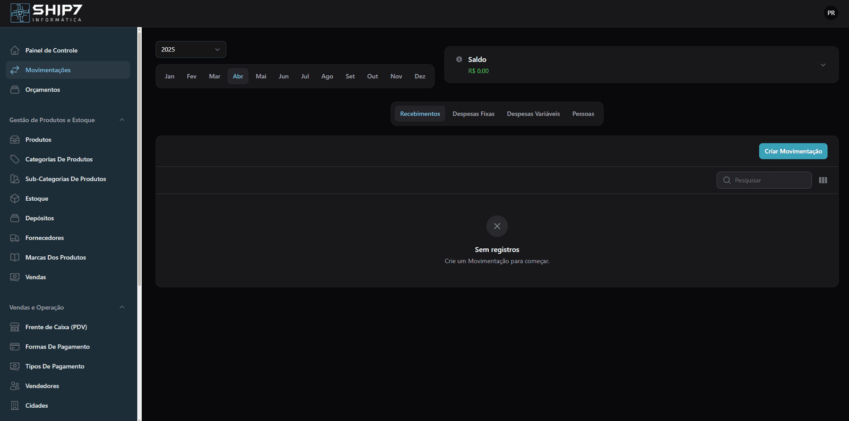Select the month Mai
This screenshot has width=849, height=421.
261,76
